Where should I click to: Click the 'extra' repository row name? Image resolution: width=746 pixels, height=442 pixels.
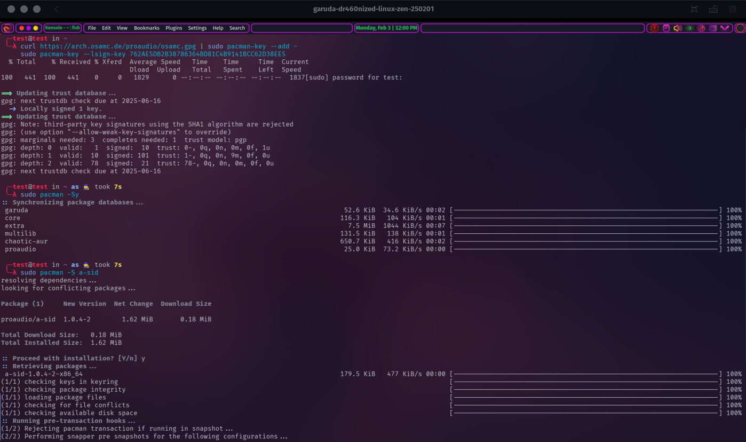pos(14,226)
